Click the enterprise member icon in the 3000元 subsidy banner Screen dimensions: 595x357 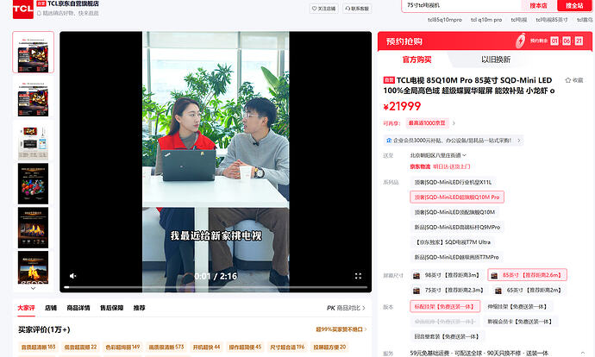(389, 141)
